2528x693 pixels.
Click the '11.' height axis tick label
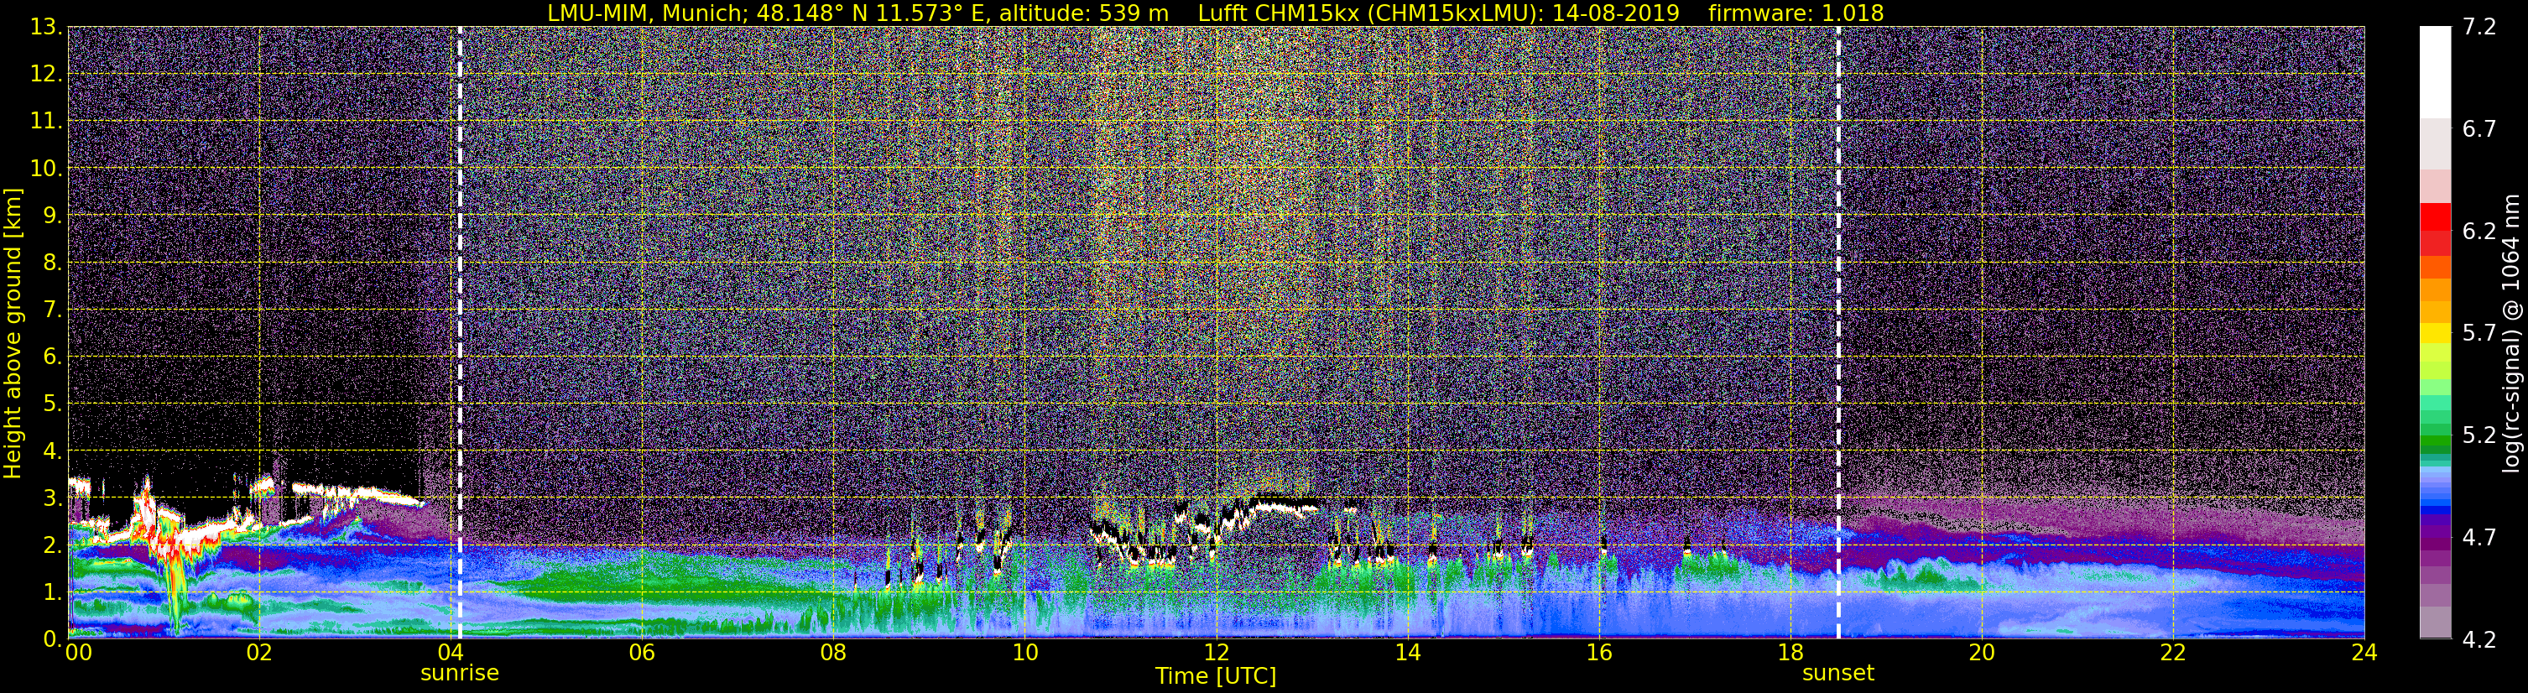[46, 122]
